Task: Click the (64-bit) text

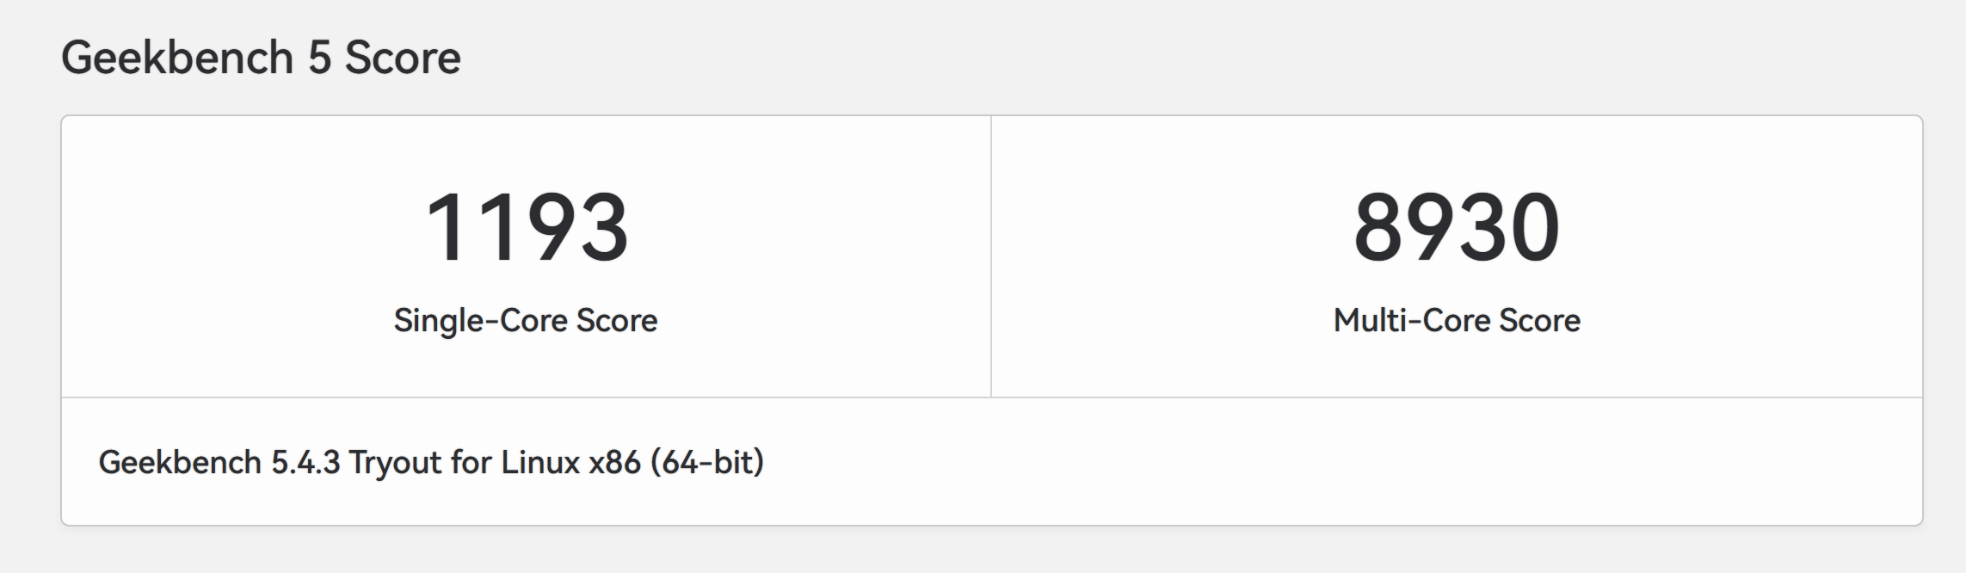Action: [707, 463]
